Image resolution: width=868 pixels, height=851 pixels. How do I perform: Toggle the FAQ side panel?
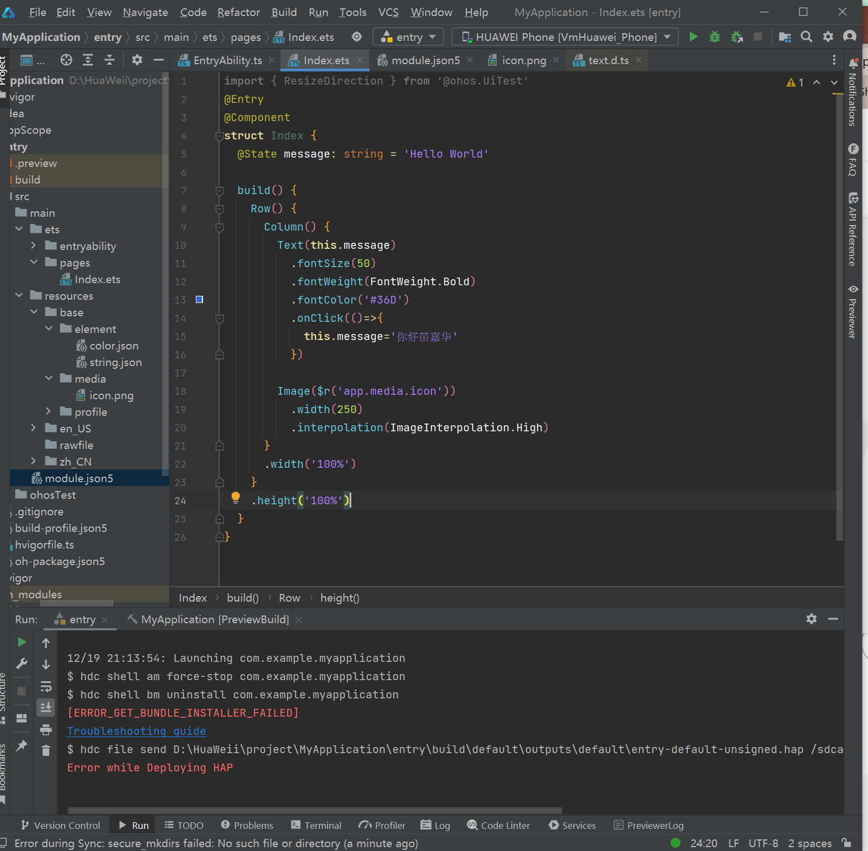pos(853,160)
